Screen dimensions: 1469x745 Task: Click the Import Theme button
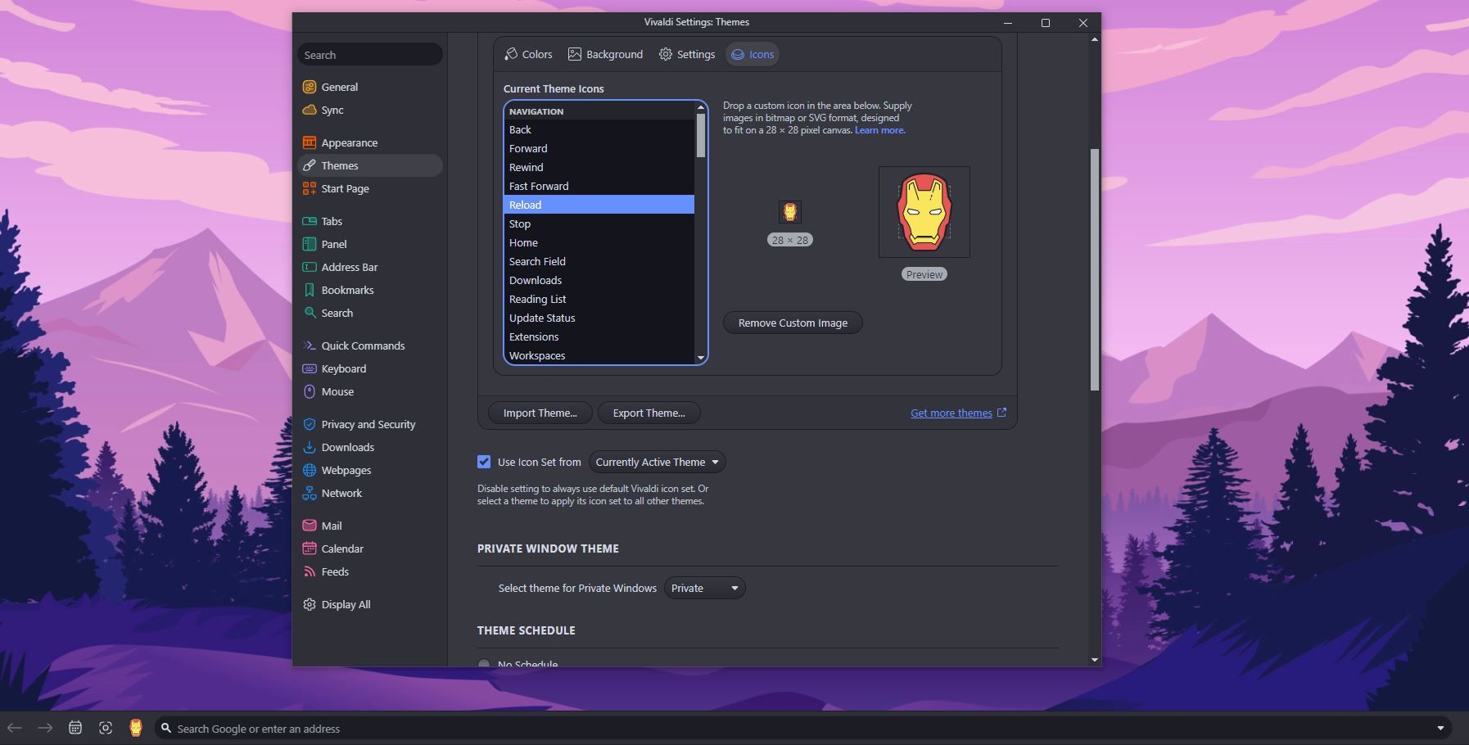coord(540,413)
